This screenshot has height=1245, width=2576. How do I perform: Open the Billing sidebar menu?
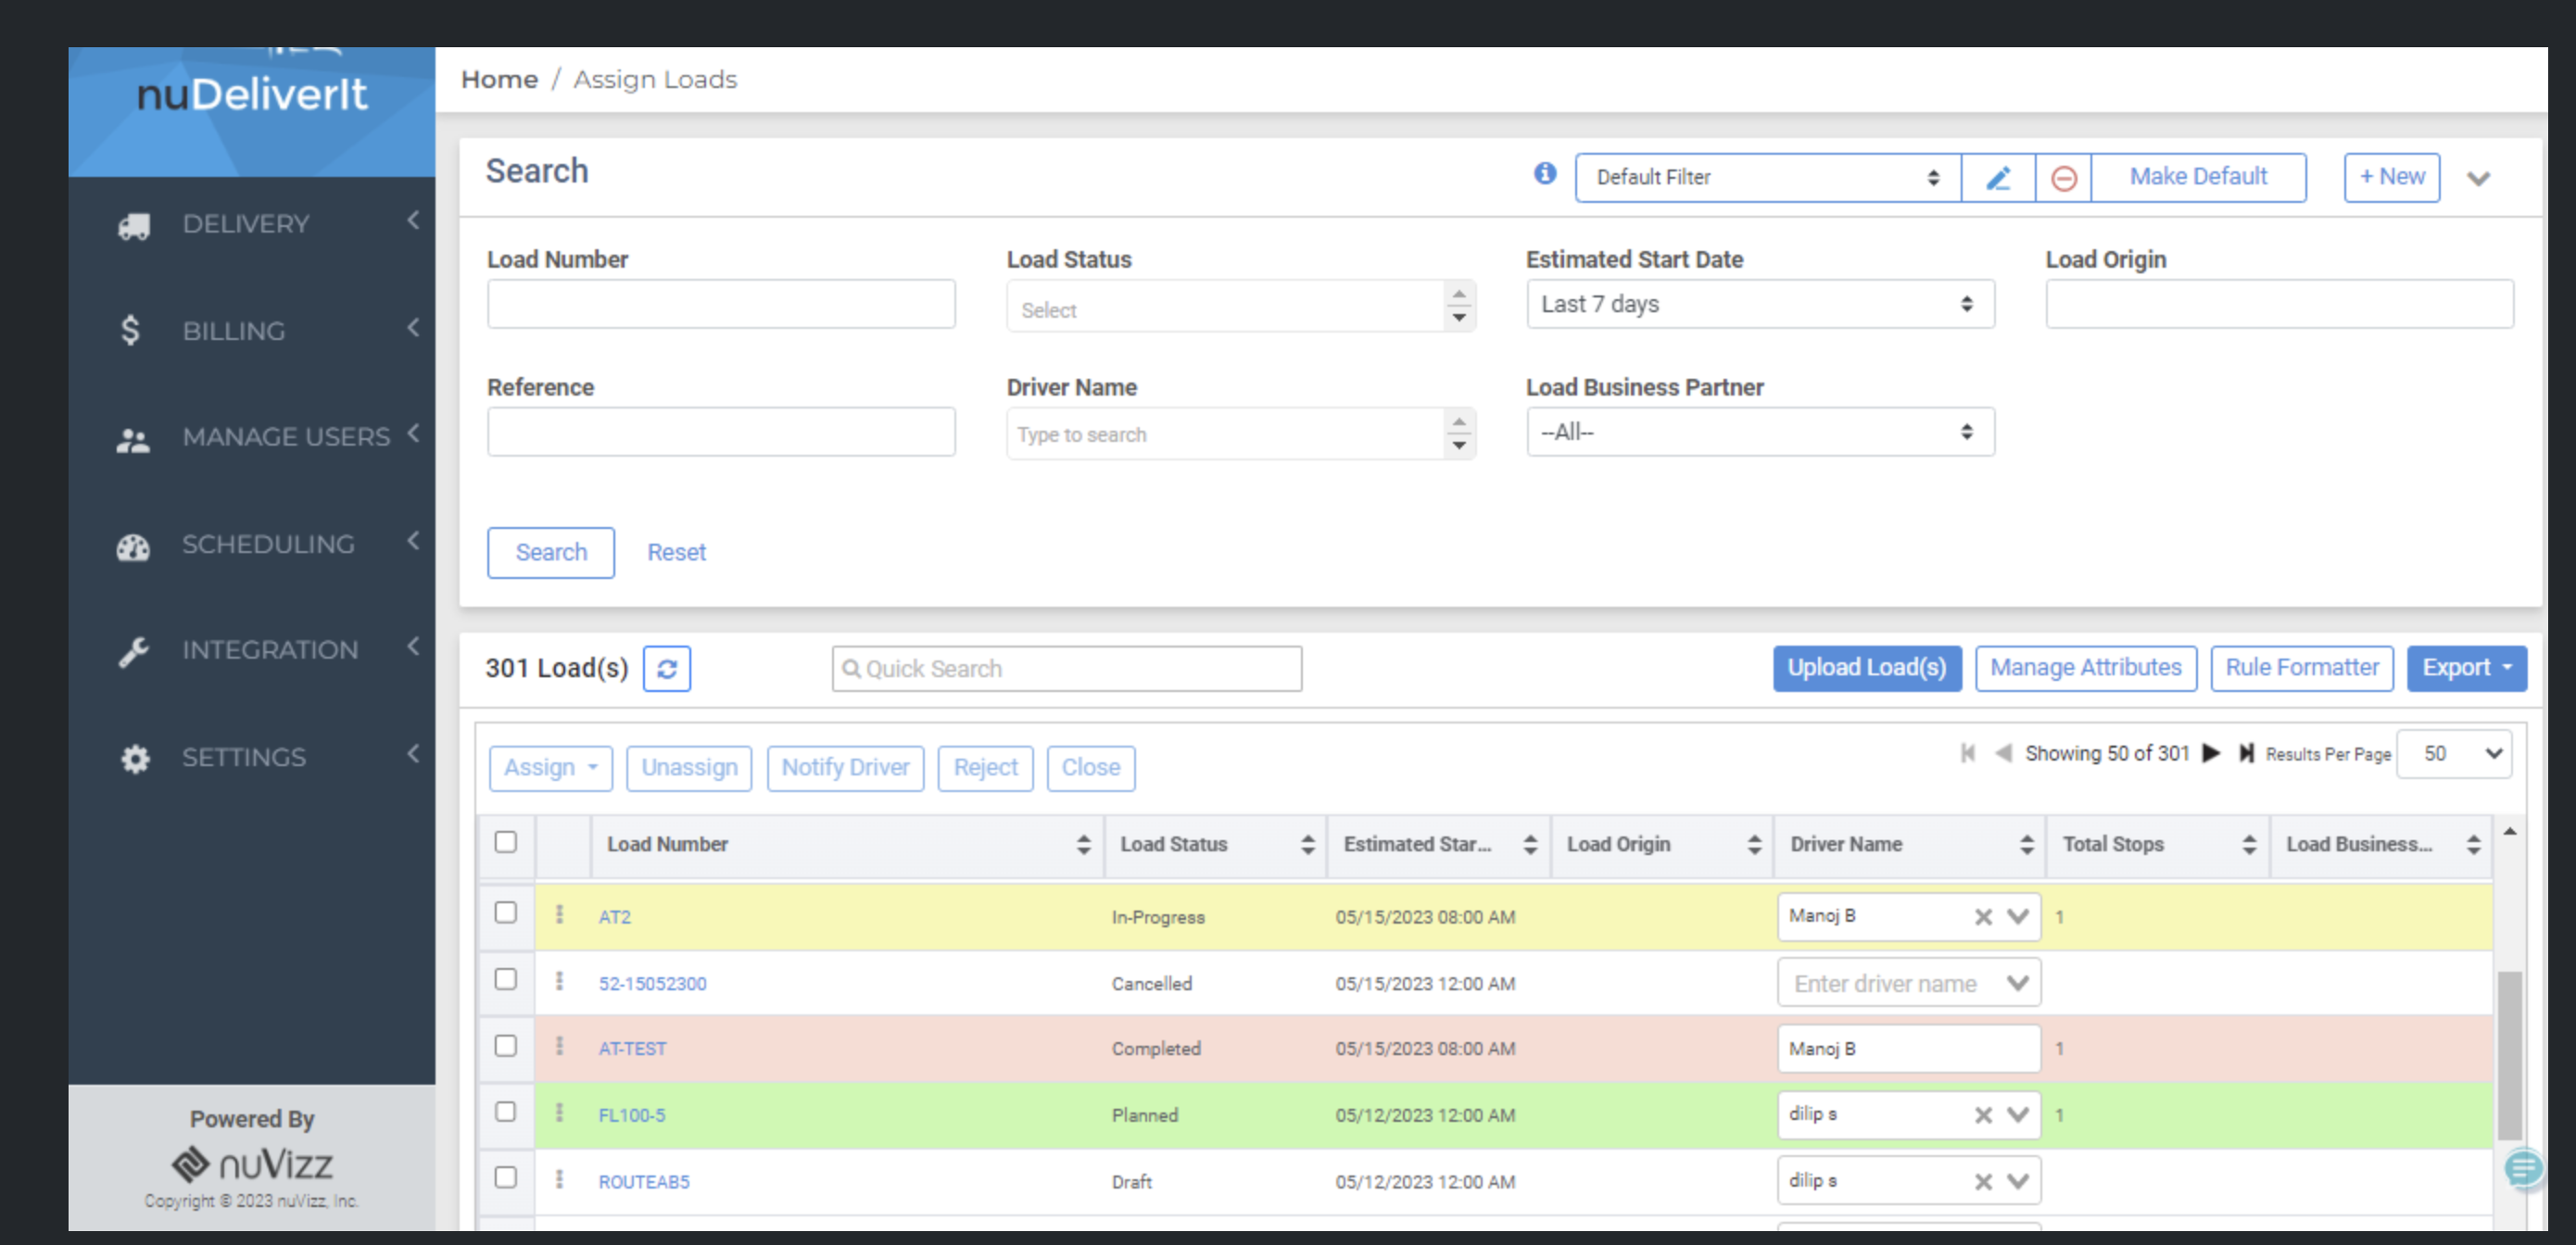click(234, 331)
